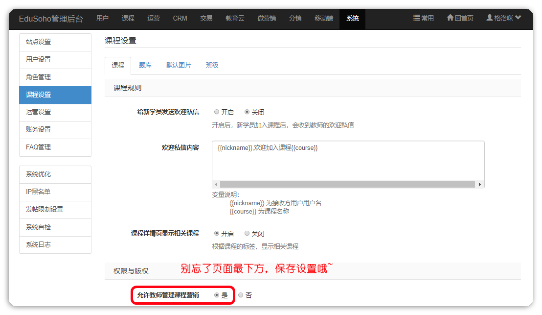Click the user avatar icon for 格洛咪

point(489,18)
